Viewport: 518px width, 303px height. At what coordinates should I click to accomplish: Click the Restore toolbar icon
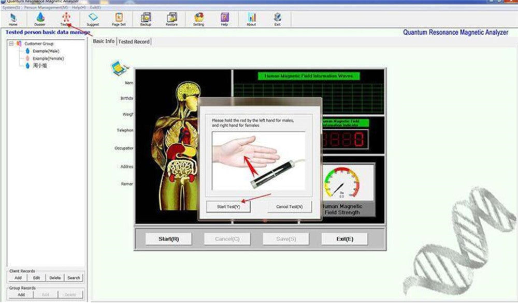tap(171, 19)
